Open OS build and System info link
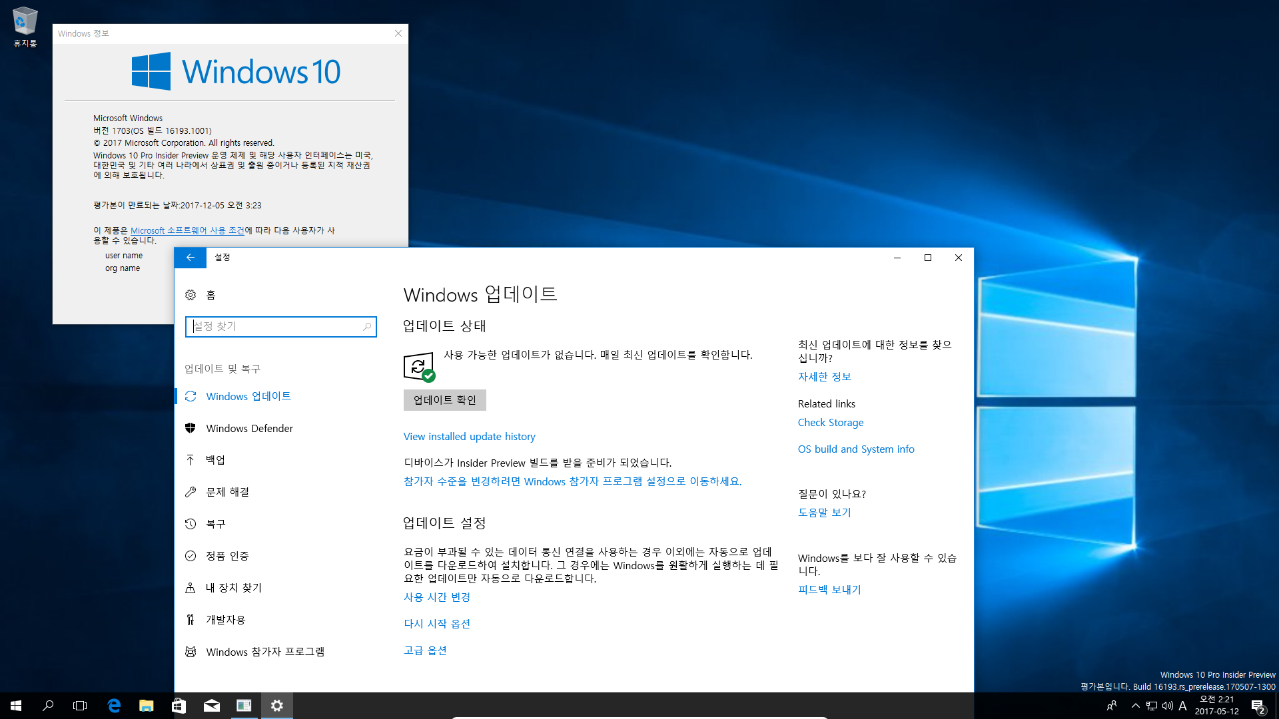The height and width of the screenshot is (719, 1279). pyautogui.click(x=856, y=449)
